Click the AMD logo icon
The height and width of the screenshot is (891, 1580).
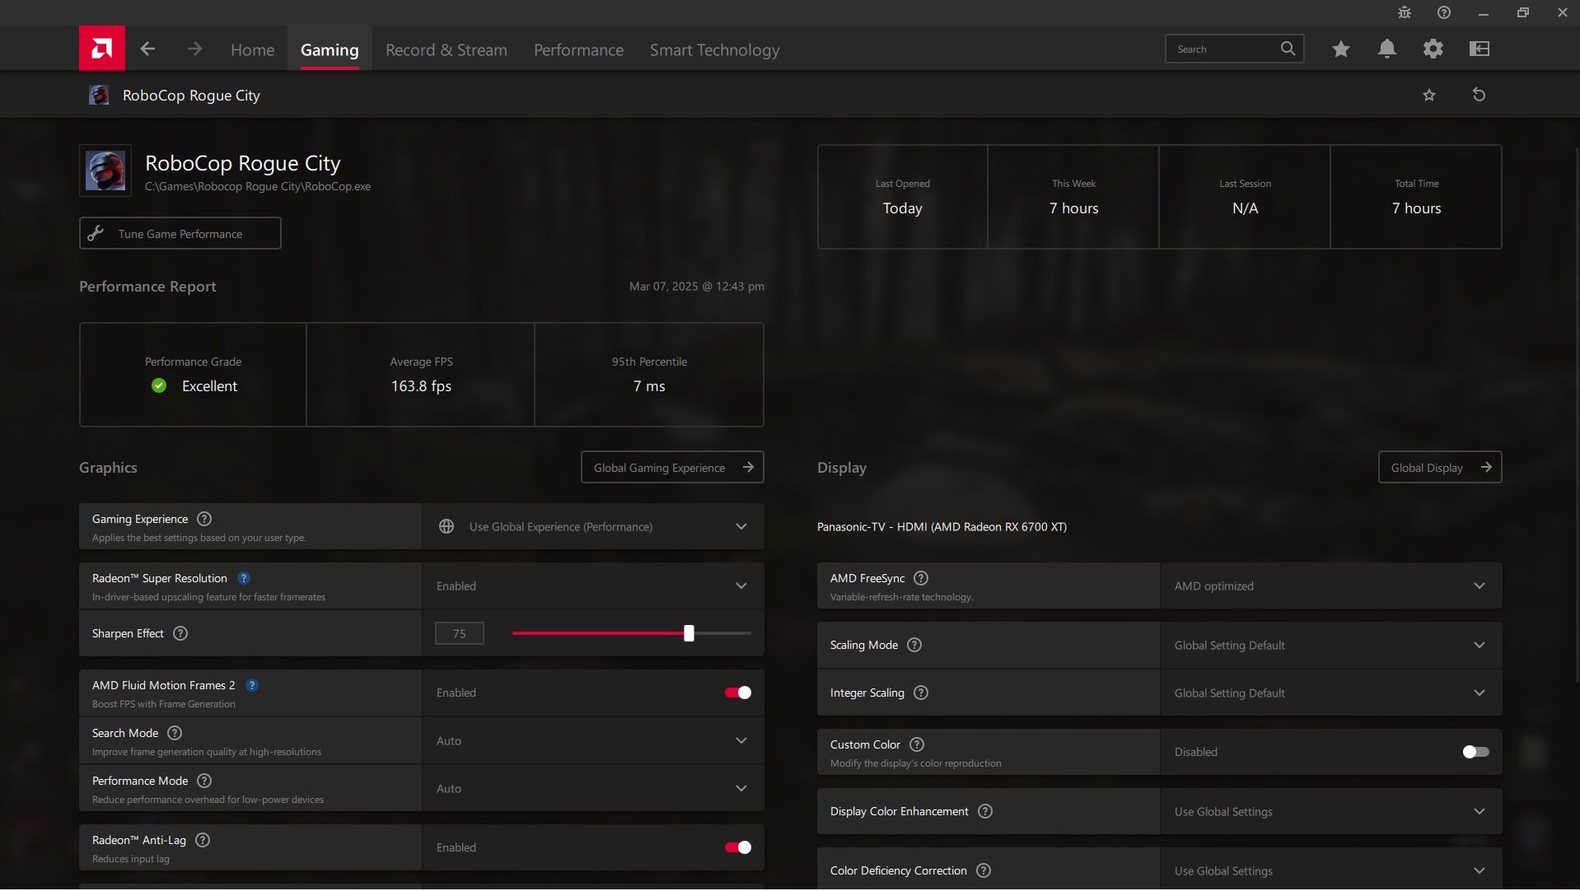102,49
